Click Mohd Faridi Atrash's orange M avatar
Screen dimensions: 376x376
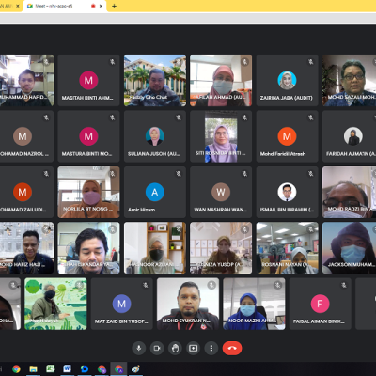287,136
